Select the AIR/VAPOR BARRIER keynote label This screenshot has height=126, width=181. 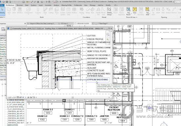pos(97,58)
